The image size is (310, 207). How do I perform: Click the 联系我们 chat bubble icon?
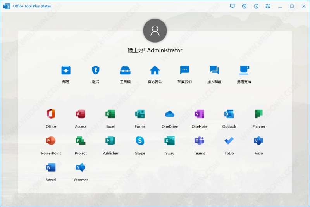(185, 70)
